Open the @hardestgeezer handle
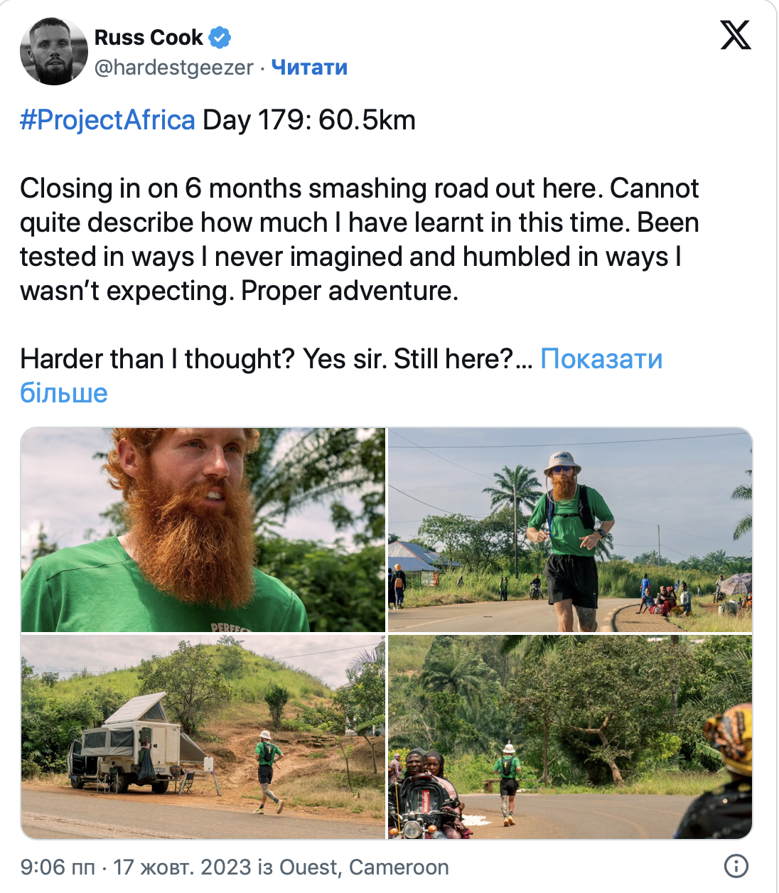 [x=174, y=68]
